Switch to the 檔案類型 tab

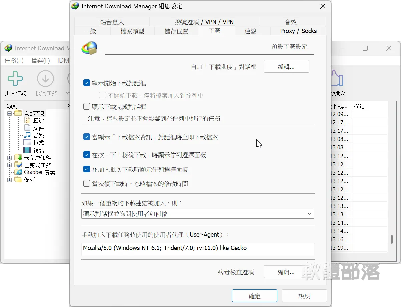(132, 31)
